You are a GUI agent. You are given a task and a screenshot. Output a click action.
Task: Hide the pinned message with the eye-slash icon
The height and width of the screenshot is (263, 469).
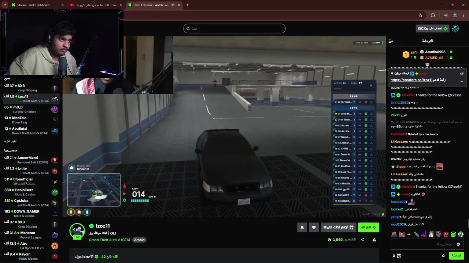[462, 73]
